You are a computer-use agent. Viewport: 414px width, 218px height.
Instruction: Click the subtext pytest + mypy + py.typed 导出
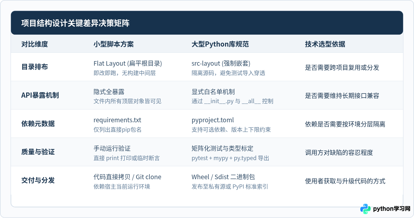230,158
